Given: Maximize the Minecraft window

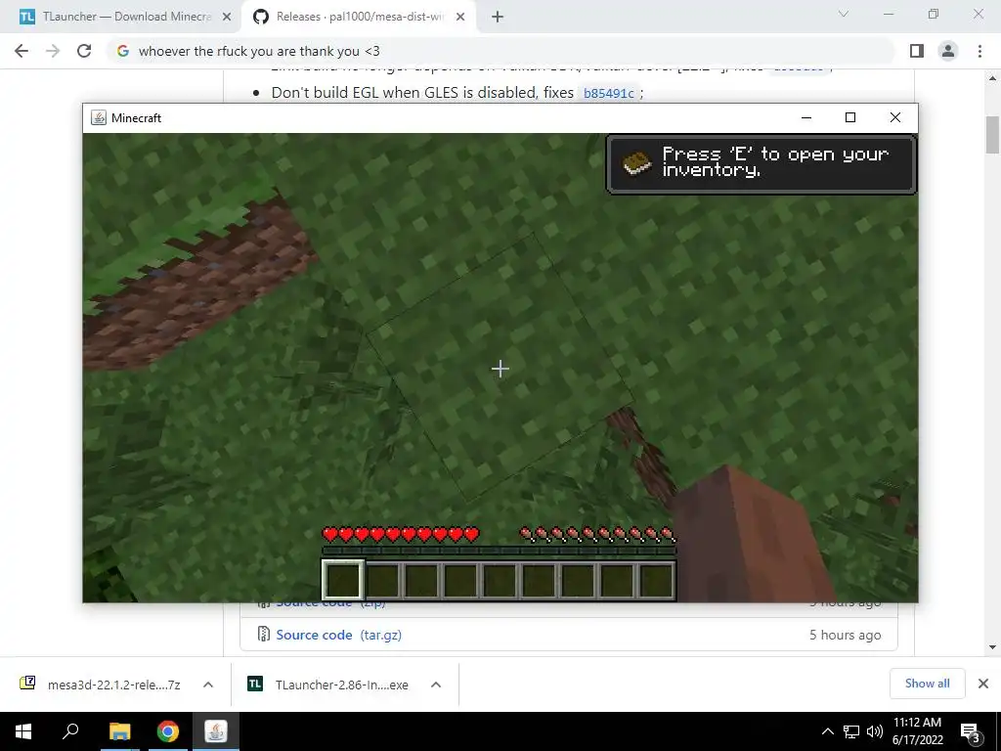Looking at the screenshot, I should pos(850,117).
